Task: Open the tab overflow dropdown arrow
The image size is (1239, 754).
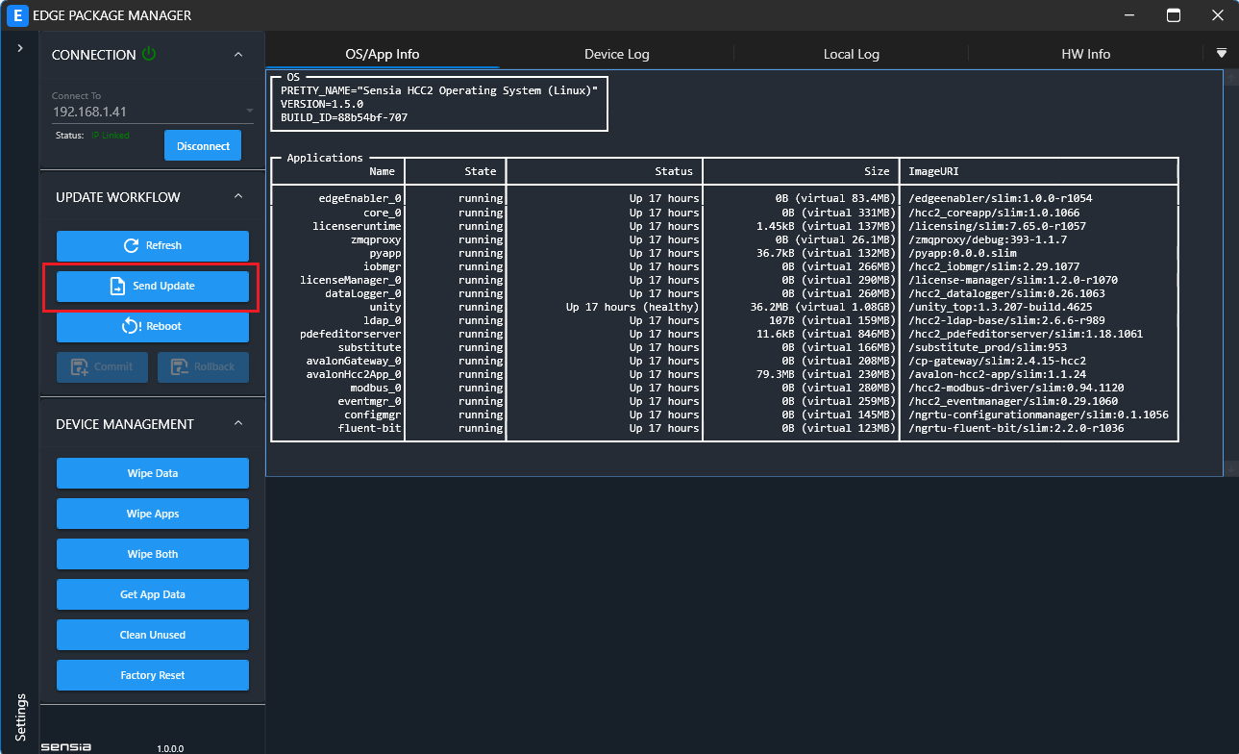Action: pos(1222,53)
